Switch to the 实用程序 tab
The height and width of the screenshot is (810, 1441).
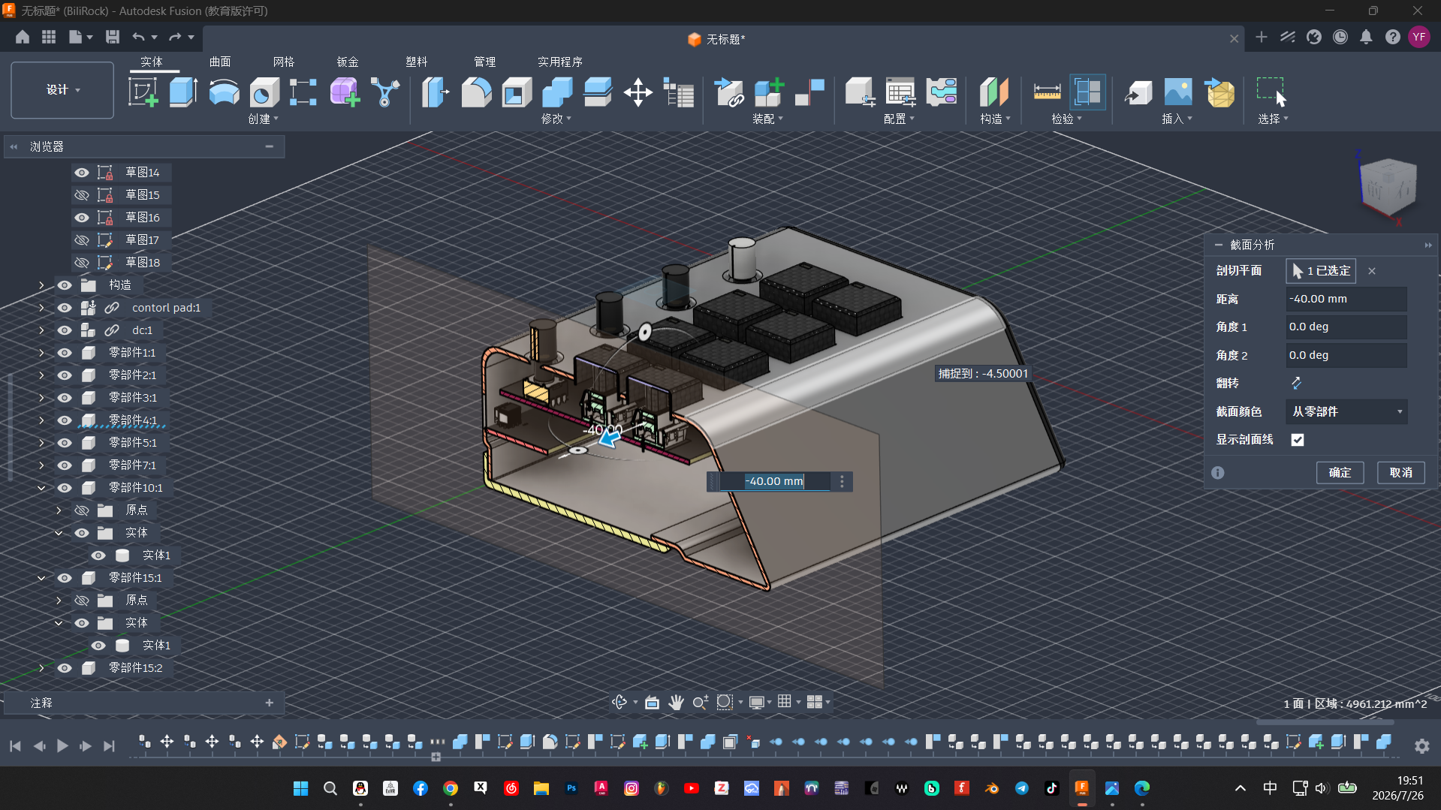[560, 62]
